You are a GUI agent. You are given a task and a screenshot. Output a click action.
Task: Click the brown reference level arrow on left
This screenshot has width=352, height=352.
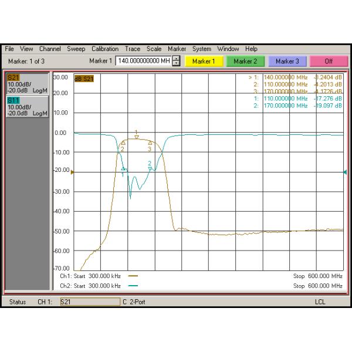[73, 172]
